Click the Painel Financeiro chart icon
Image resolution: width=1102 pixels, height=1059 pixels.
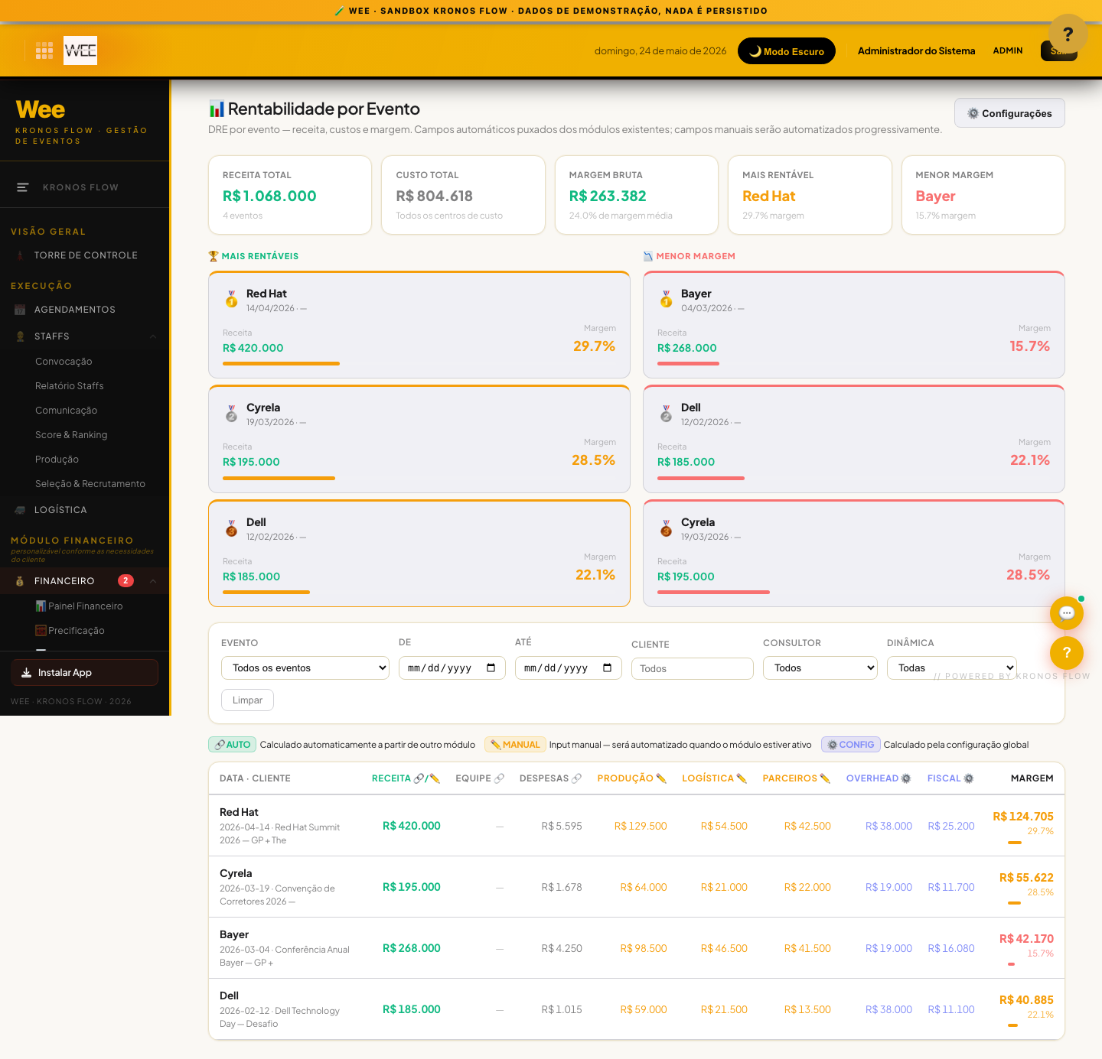click(41, 606)
